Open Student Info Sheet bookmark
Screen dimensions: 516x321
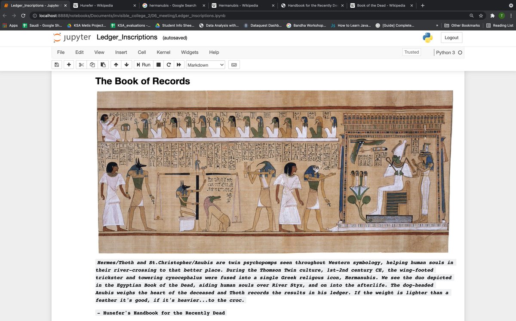[x=175, y=25]
